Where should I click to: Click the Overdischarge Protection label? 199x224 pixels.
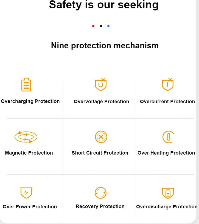pos(167,207)
